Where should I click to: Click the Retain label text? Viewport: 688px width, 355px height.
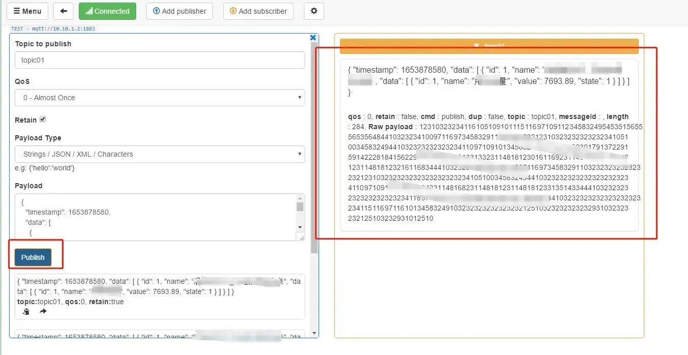click(25, 120)
